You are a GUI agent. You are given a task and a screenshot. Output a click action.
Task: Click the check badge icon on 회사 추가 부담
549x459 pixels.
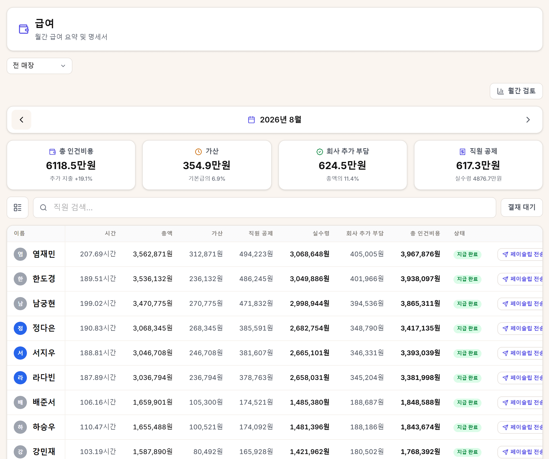point(320,152)
